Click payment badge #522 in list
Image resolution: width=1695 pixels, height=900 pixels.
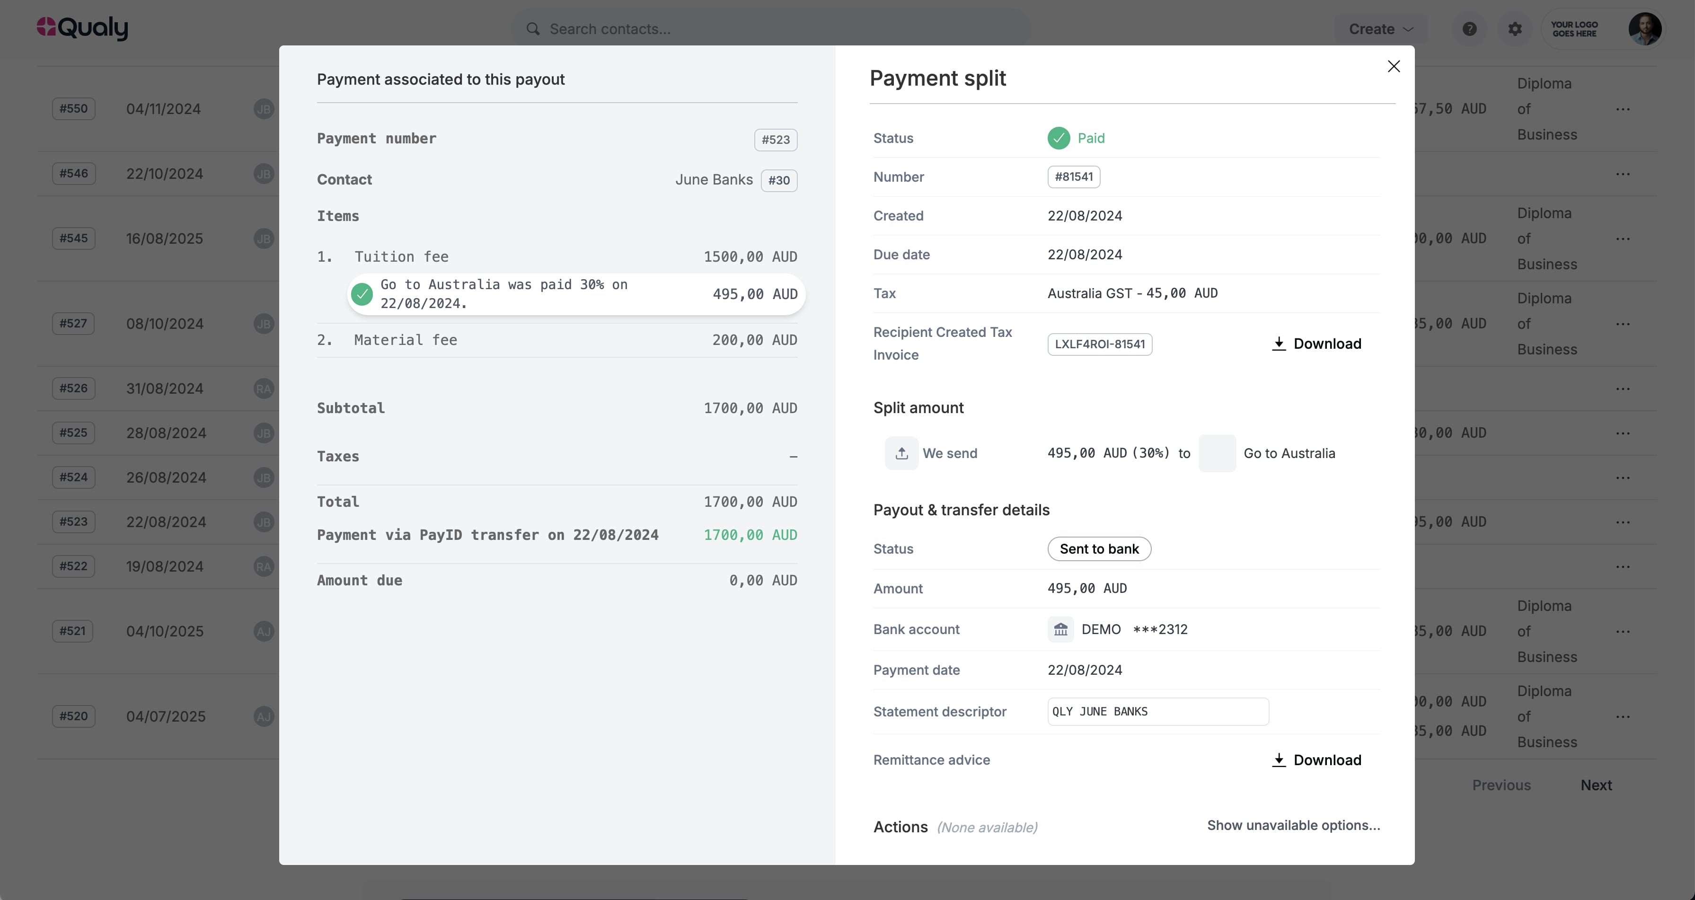tap(73, 566)
